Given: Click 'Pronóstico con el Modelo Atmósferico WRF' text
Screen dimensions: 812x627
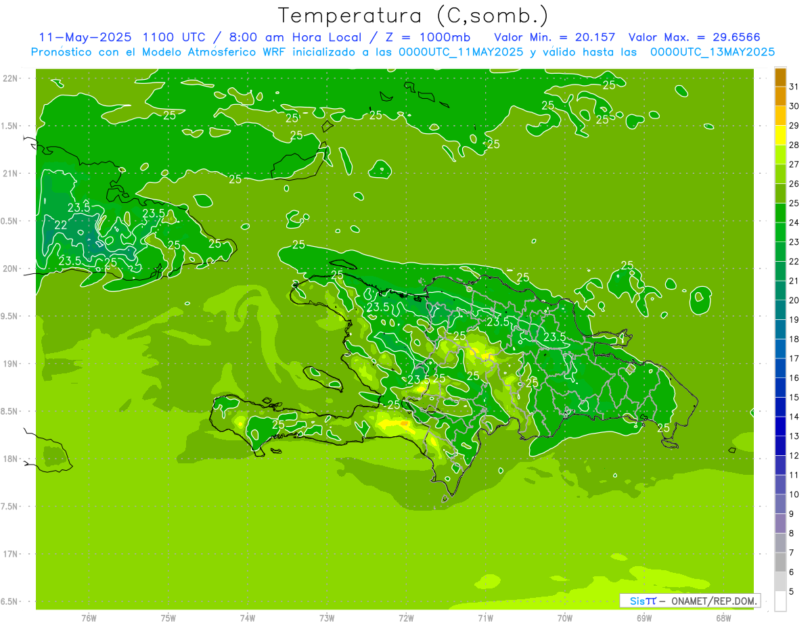Looking at the screenshot, I should pos(159,52).
